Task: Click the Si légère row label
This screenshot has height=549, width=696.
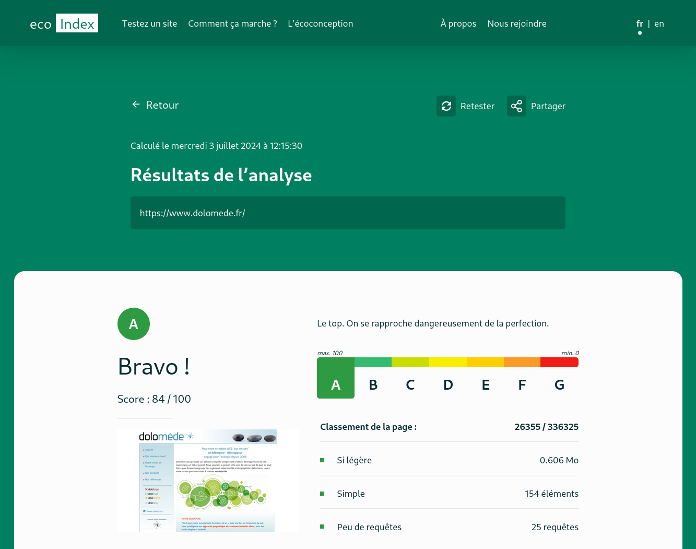Action: [354, 460]
